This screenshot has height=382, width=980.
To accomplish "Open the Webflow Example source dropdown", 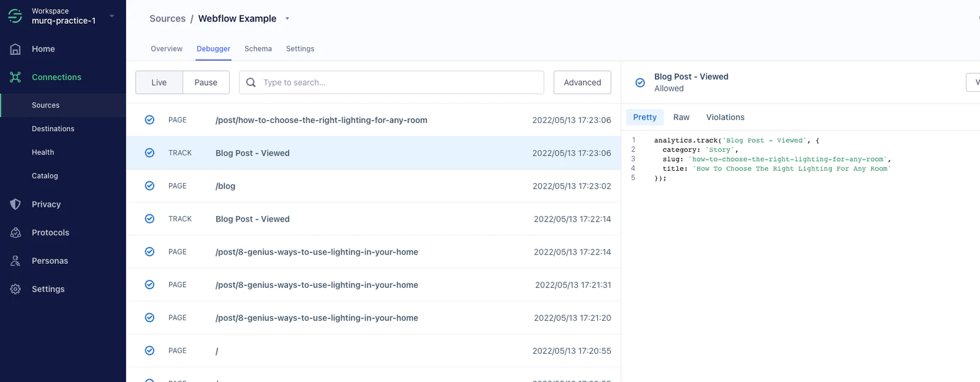I will (x=287, y=19).
